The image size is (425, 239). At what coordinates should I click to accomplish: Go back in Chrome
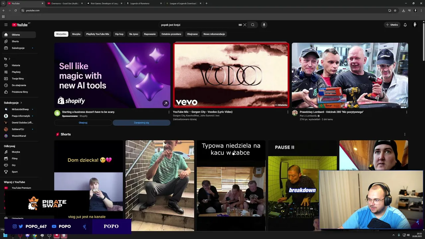click(x=4, y=10)
